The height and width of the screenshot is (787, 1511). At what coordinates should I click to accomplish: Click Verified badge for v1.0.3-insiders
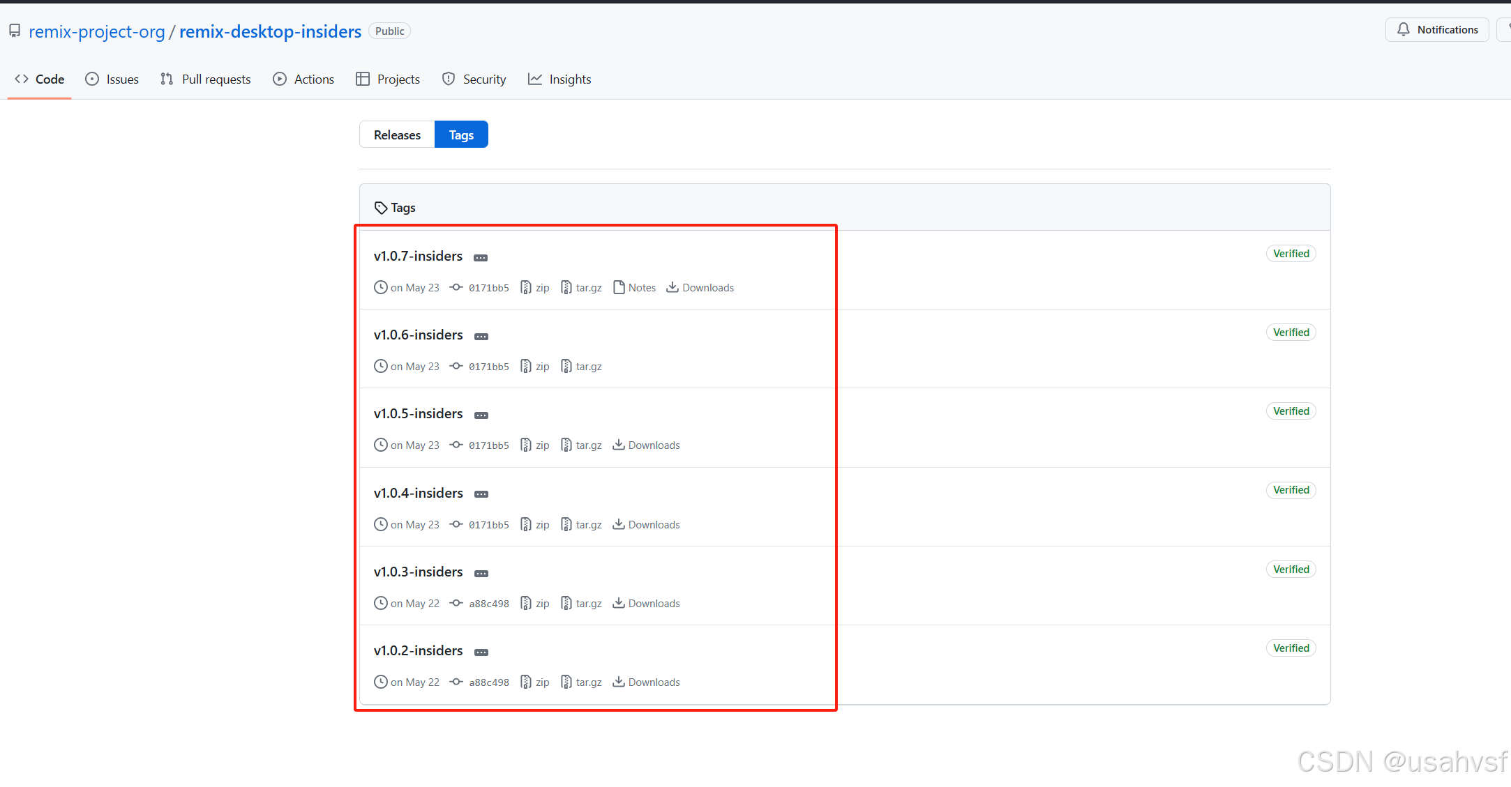pyautogui.click(x=1291, y=570)
